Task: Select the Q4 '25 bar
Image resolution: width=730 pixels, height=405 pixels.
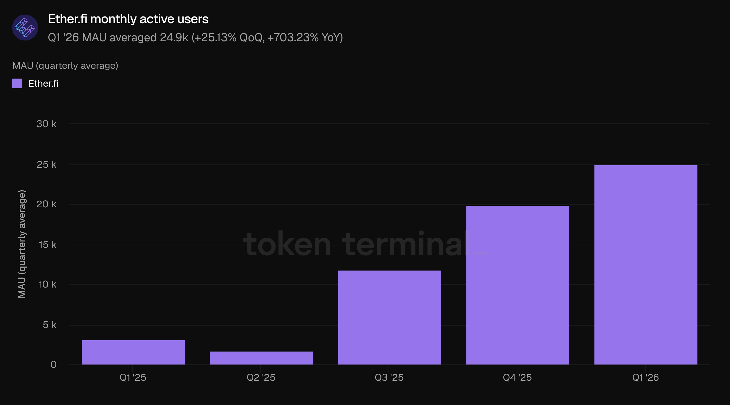Action: 517,285
